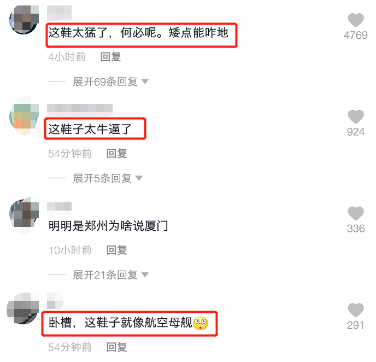Open avatar of the 卧槽 commenter
Viewport: 376px width, 362px height.
(23, 308)
